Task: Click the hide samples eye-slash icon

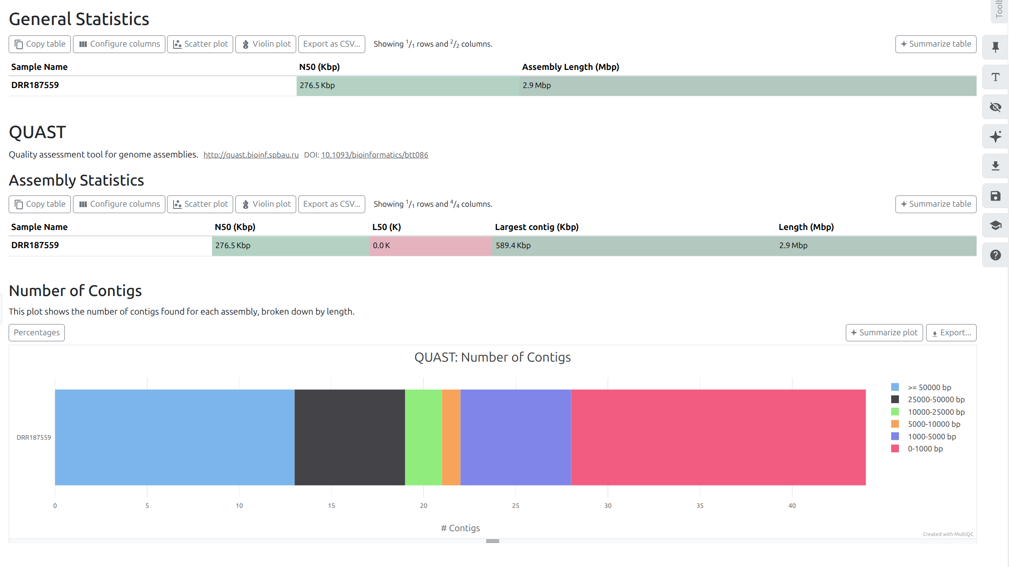Action: [995, 107]
